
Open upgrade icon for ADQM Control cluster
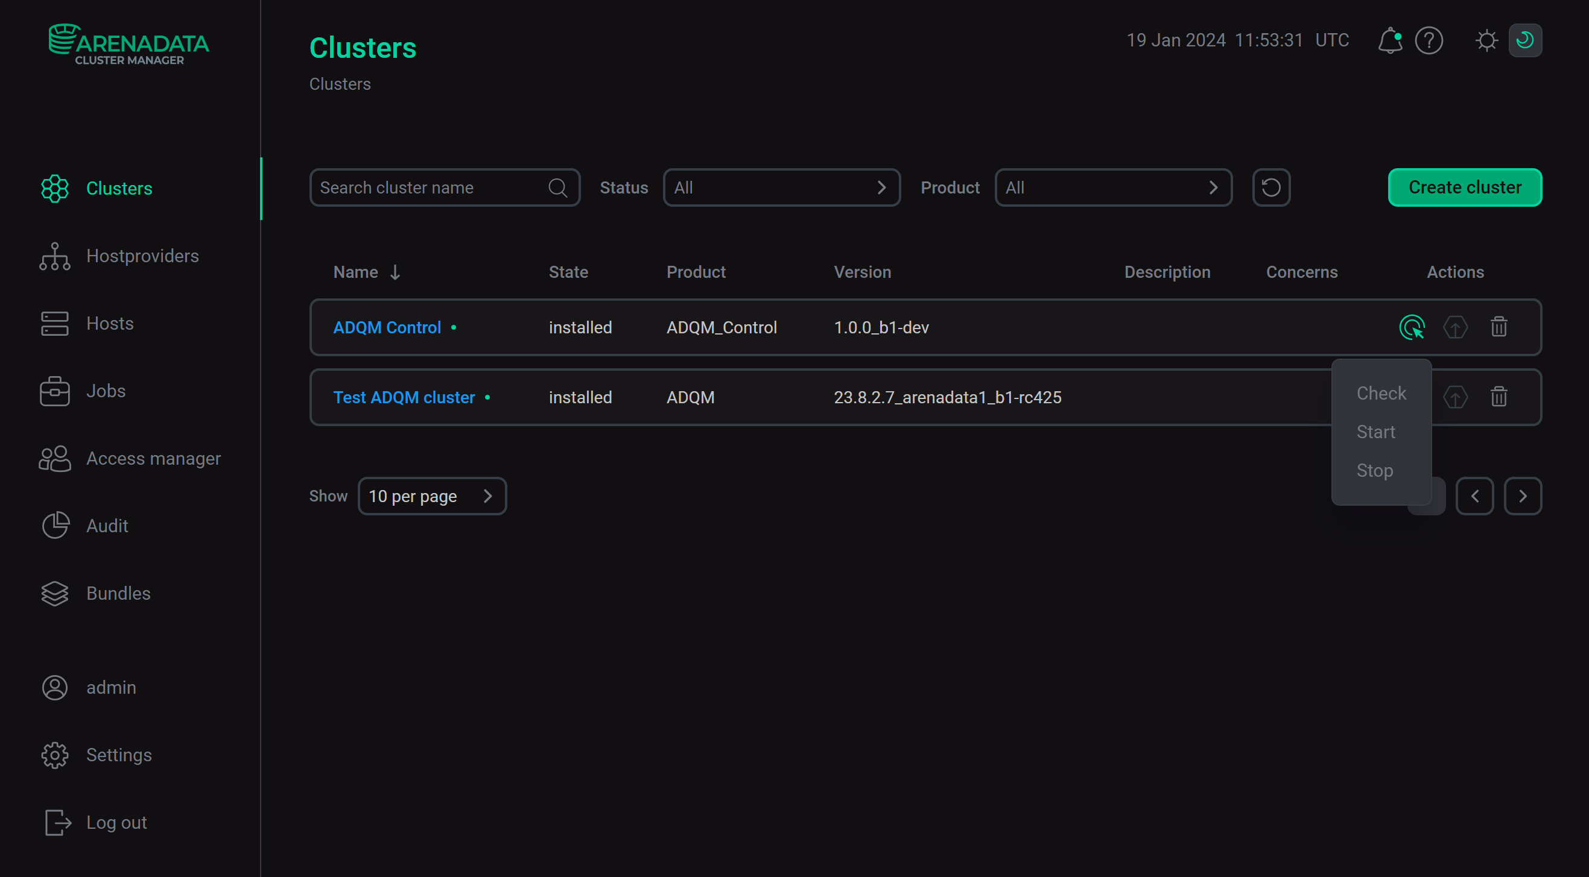click(x=1456, y=327)
